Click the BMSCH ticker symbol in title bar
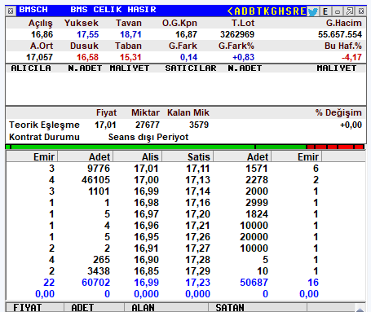This screenshot has height=312, width=371. (x=33, y=10)
